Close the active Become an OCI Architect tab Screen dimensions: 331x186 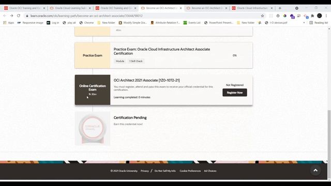180,8
